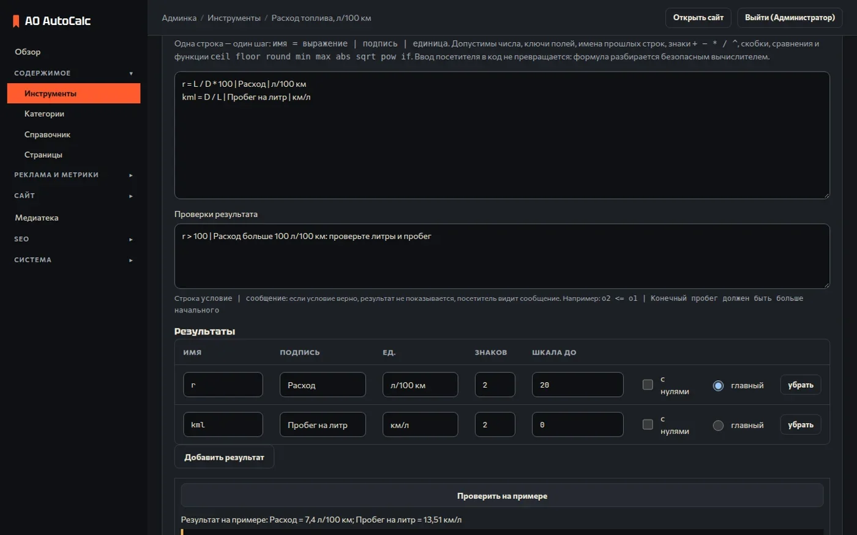The image size is (857, 535).
Task: Open Справочник in the sidebar
Action: pos(73,135)
